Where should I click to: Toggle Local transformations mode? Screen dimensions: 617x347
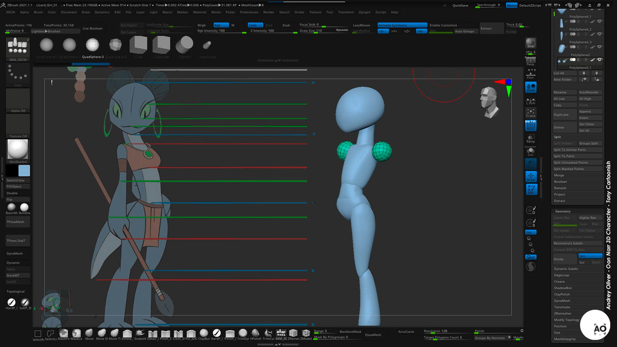coord(531,87)
